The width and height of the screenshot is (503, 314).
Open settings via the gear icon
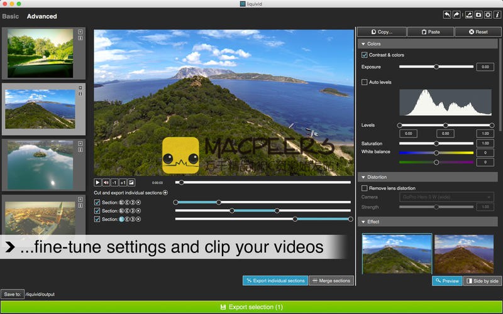tap(489, 14)
